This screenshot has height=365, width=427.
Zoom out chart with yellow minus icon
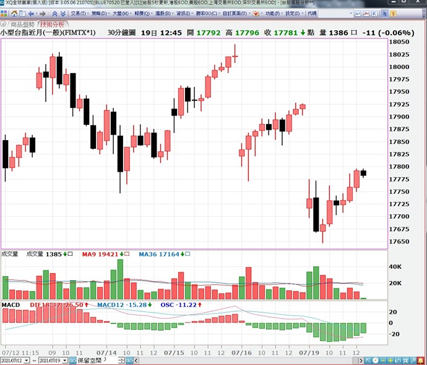click(x=383, y=361)
